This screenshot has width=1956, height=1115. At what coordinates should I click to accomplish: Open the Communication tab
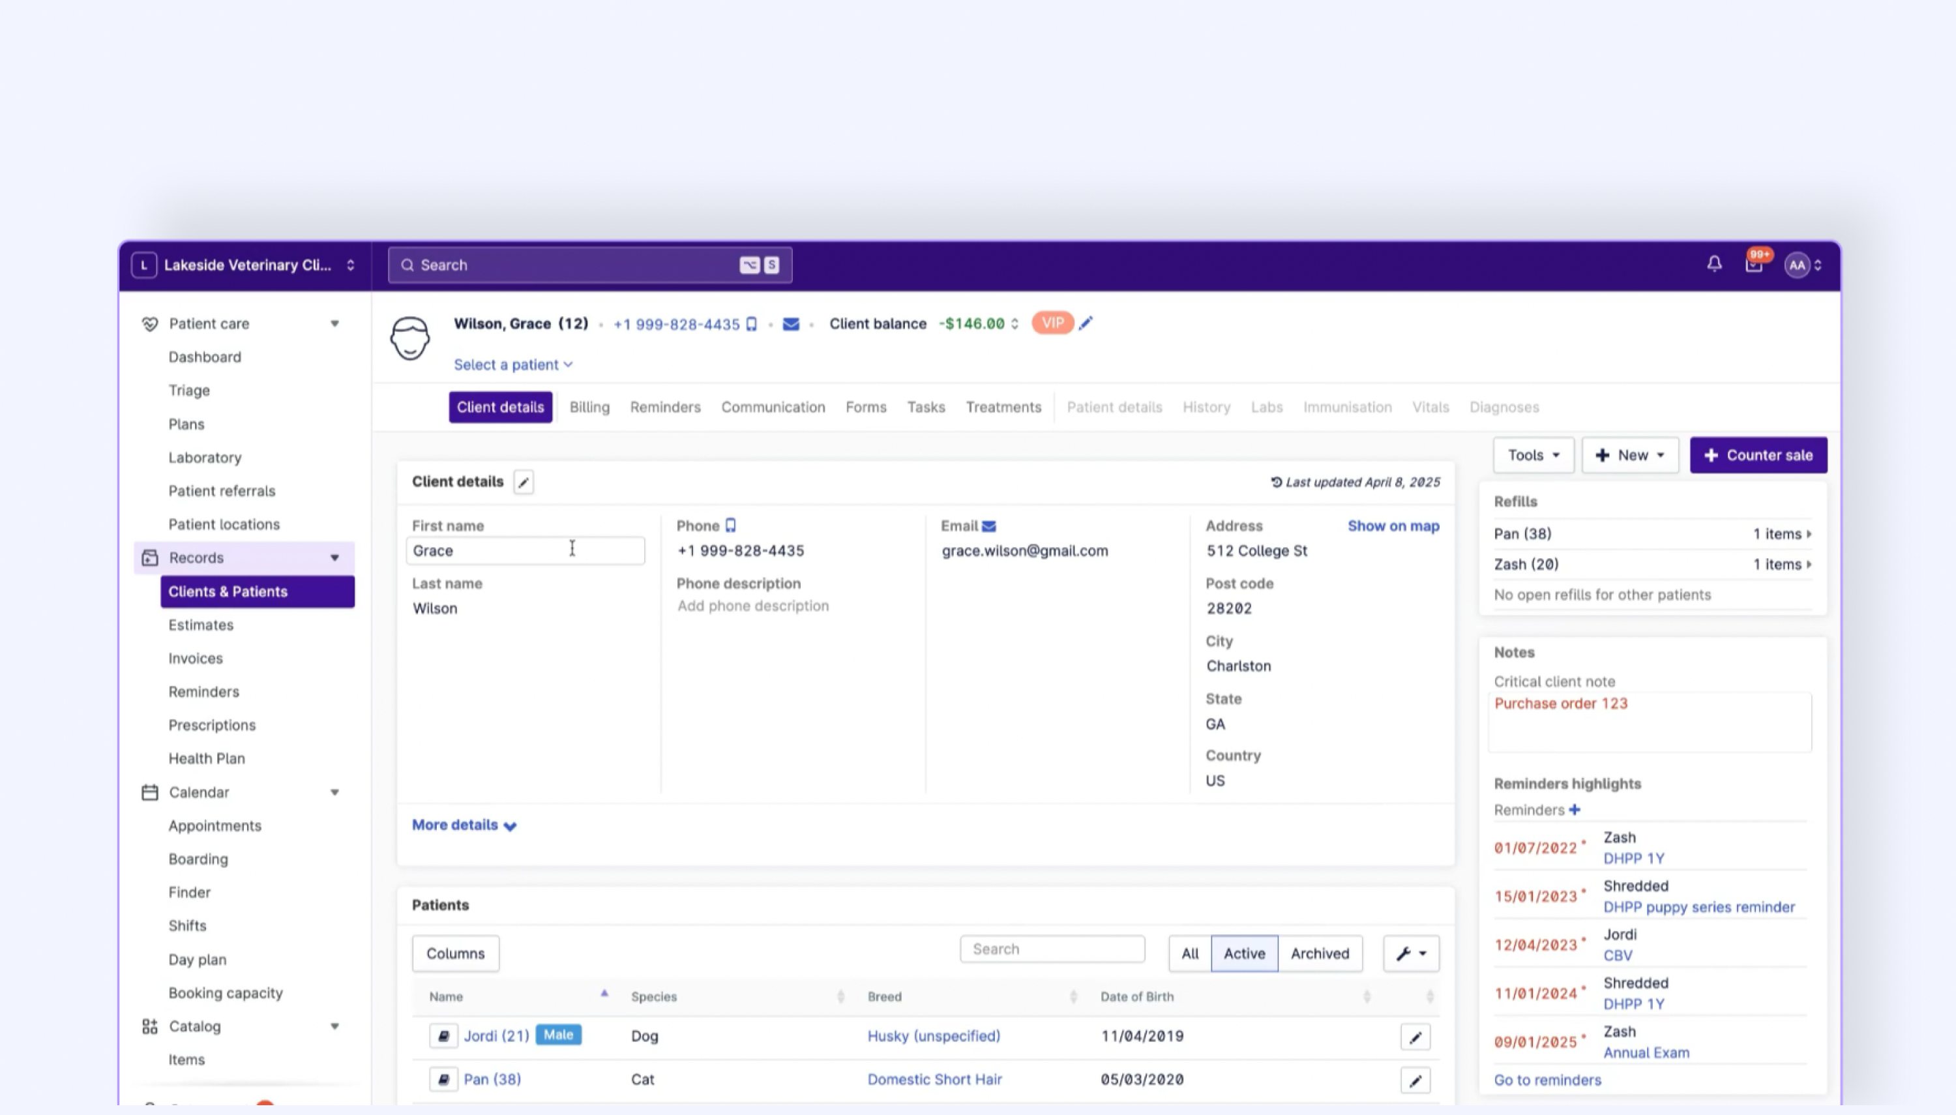[x=773, y=408]
